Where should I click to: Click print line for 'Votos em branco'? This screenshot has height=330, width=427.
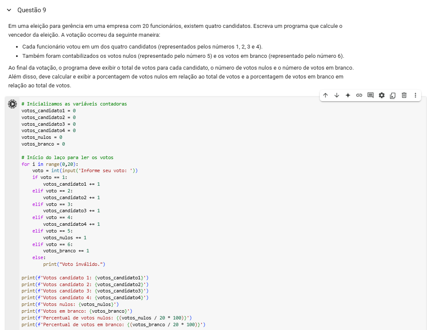point(77,311)
